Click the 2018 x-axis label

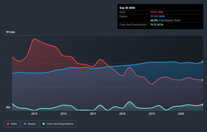pyautogui.click(x=122, y=114)
